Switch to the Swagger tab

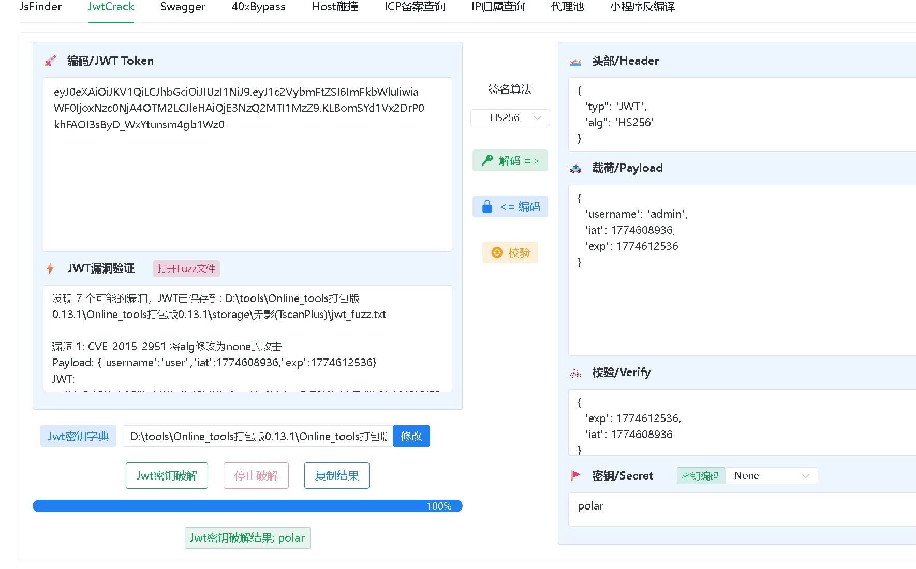tap(183, 7)
